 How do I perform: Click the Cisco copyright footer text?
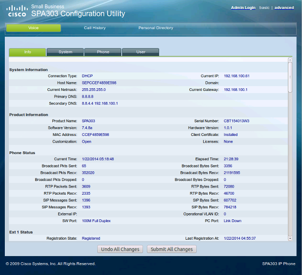51,264
